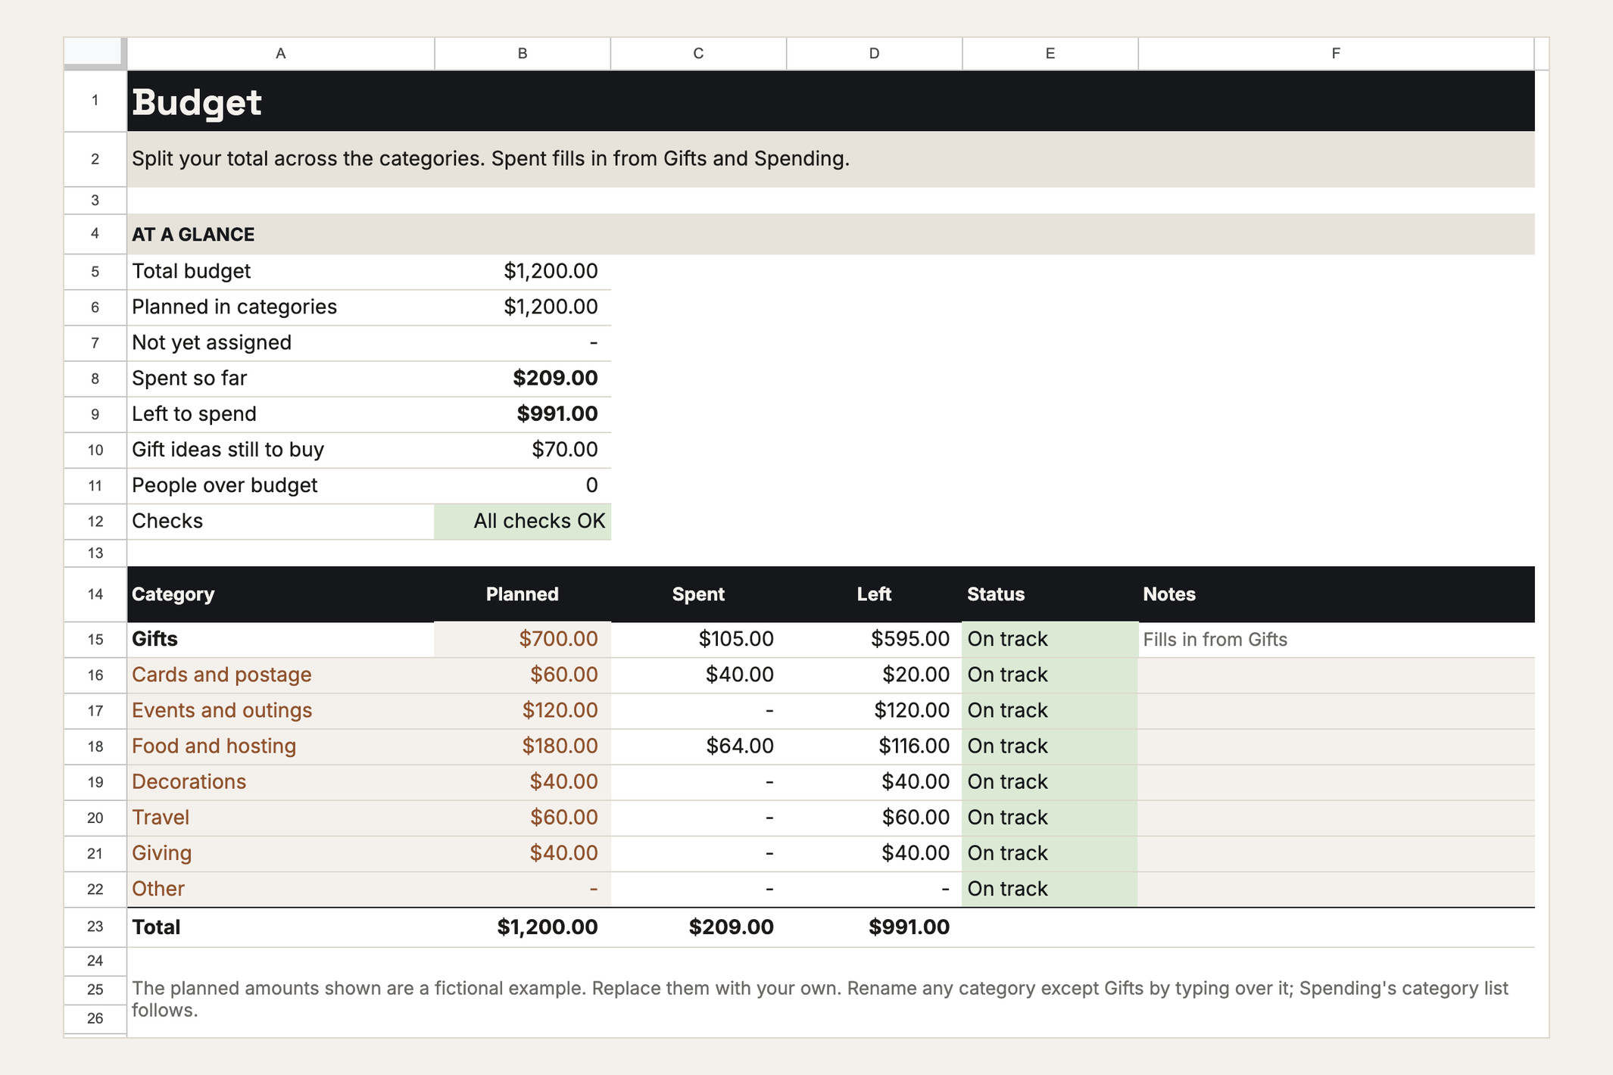Screen dimensions: 1613x1075
Task: Select the Gifts spent $105.00 cell
Action: click(698, 639)
